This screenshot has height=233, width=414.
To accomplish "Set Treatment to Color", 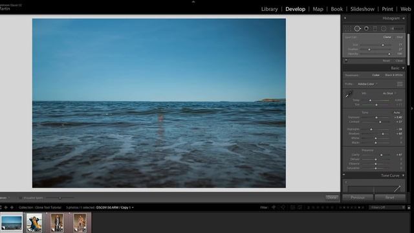I will tap(376, 75).
